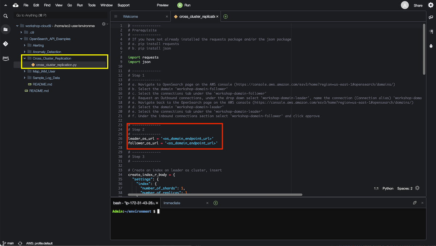Open the Support menu
The height and width of the screenshot is (246, 436).
click(124, 5)
